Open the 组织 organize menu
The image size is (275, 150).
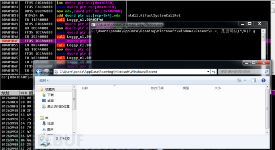(44, 80)
